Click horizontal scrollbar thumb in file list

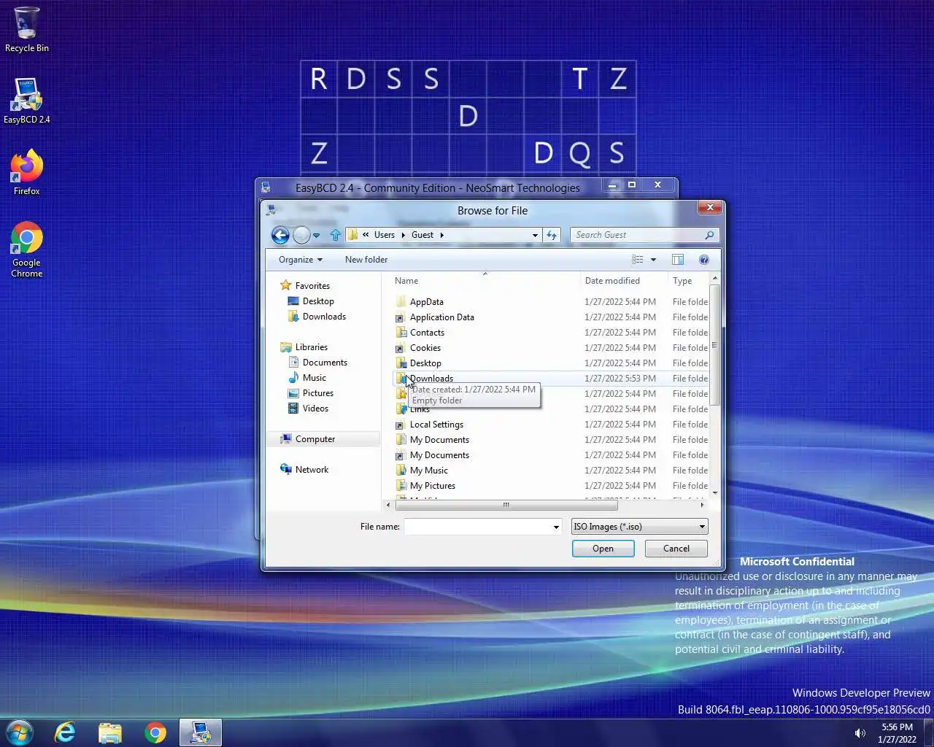click(x=506, y=505)
